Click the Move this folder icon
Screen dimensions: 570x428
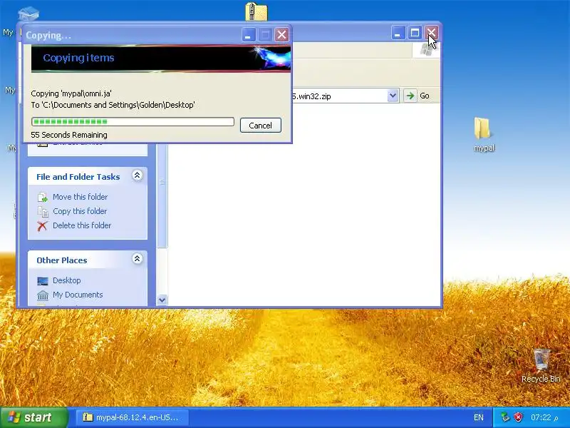[43, 197]
